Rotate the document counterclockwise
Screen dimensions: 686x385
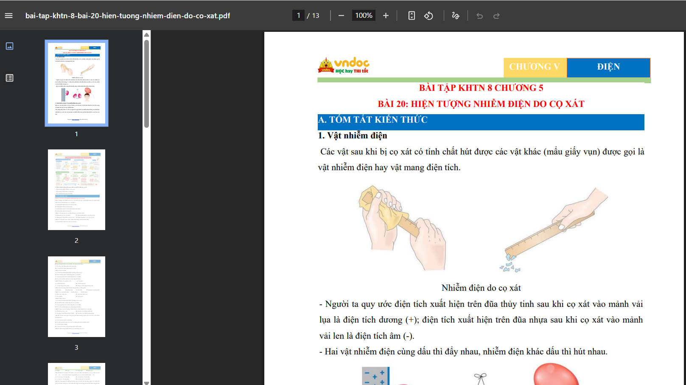(x=428, y=16)
